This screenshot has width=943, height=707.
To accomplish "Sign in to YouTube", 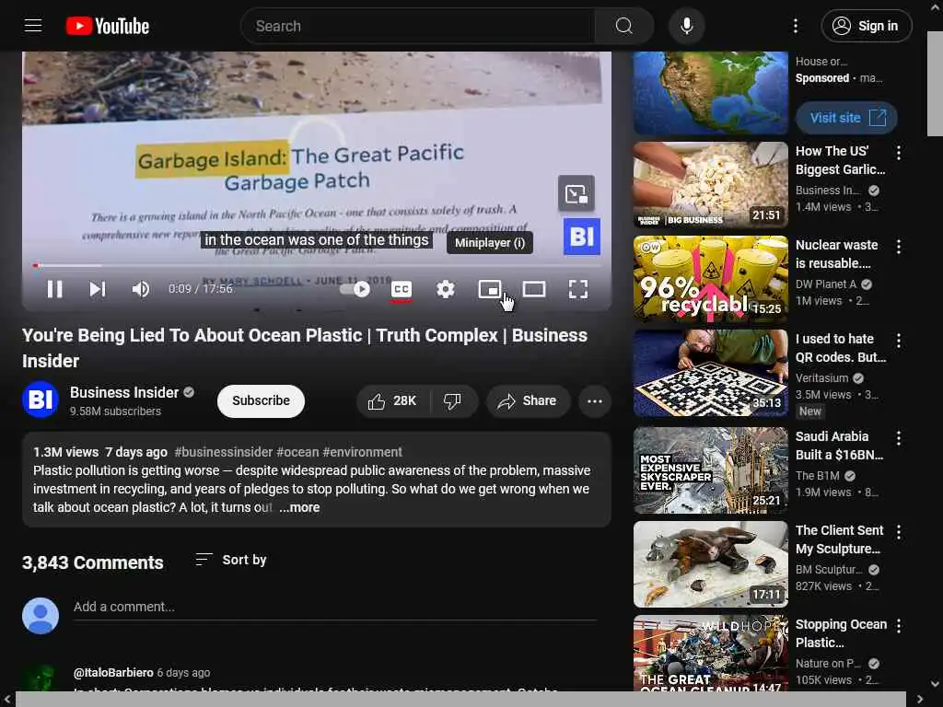I will (866, 26).
